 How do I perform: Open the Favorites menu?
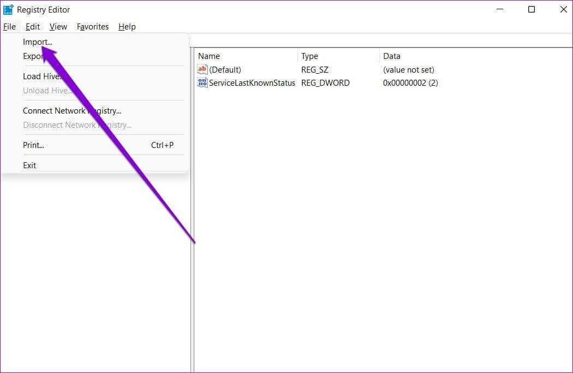(92, 27)
